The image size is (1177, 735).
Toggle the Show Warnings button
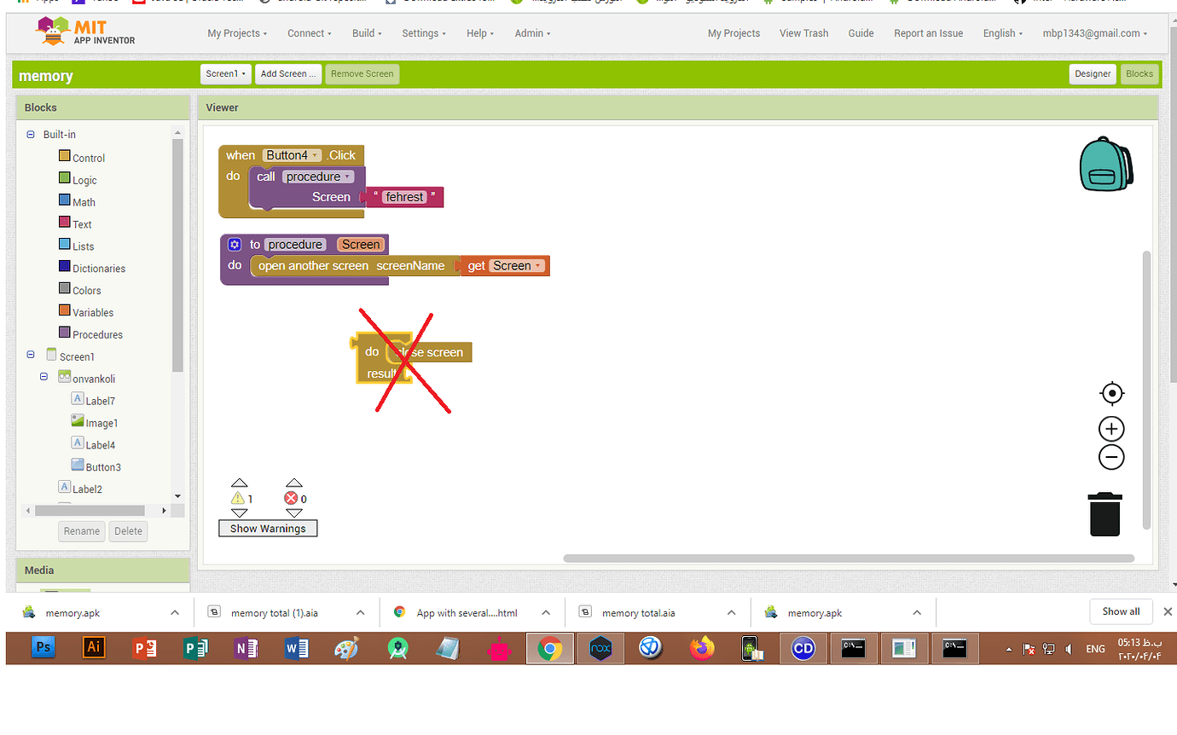pyautogui.click(x=268, y=528)
